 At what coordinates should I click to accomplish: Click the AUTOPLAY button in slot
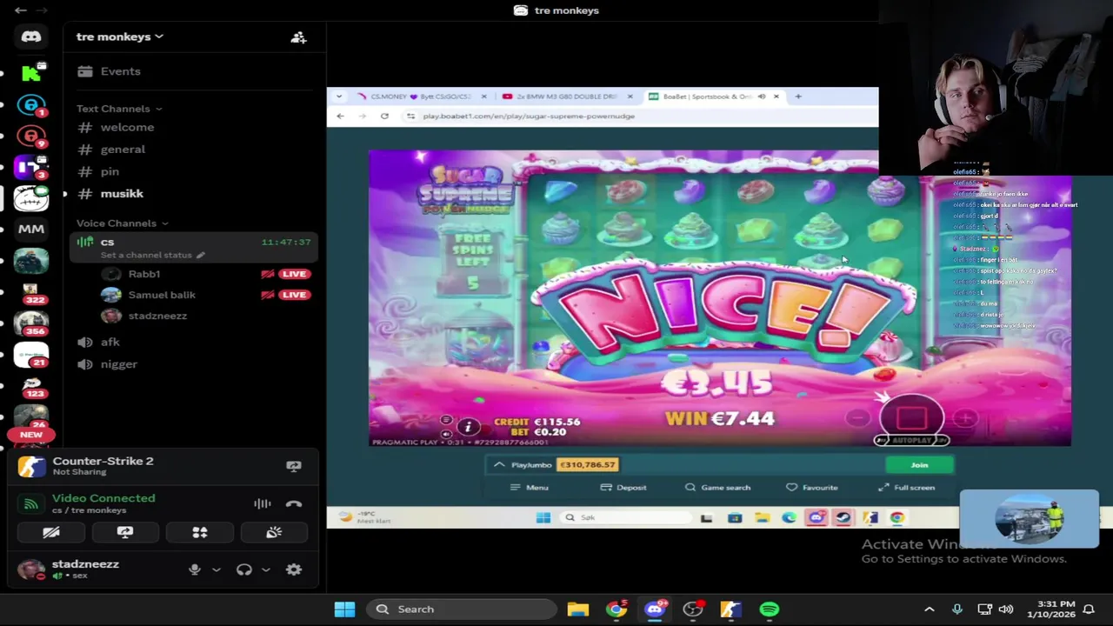(910, 440)
